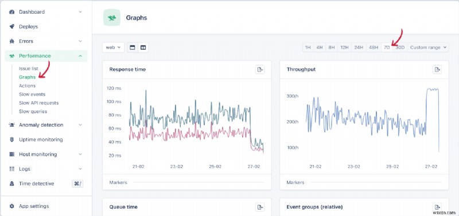Select the 8H time range
459x216 pixels.
(332, 48)
